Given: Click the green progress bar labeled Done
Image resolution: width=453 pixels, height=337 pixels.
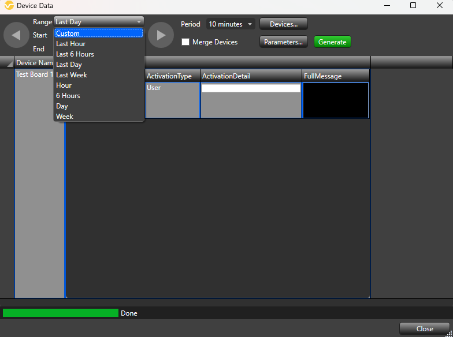Looking at the screenshot, I should coord(61,313).
